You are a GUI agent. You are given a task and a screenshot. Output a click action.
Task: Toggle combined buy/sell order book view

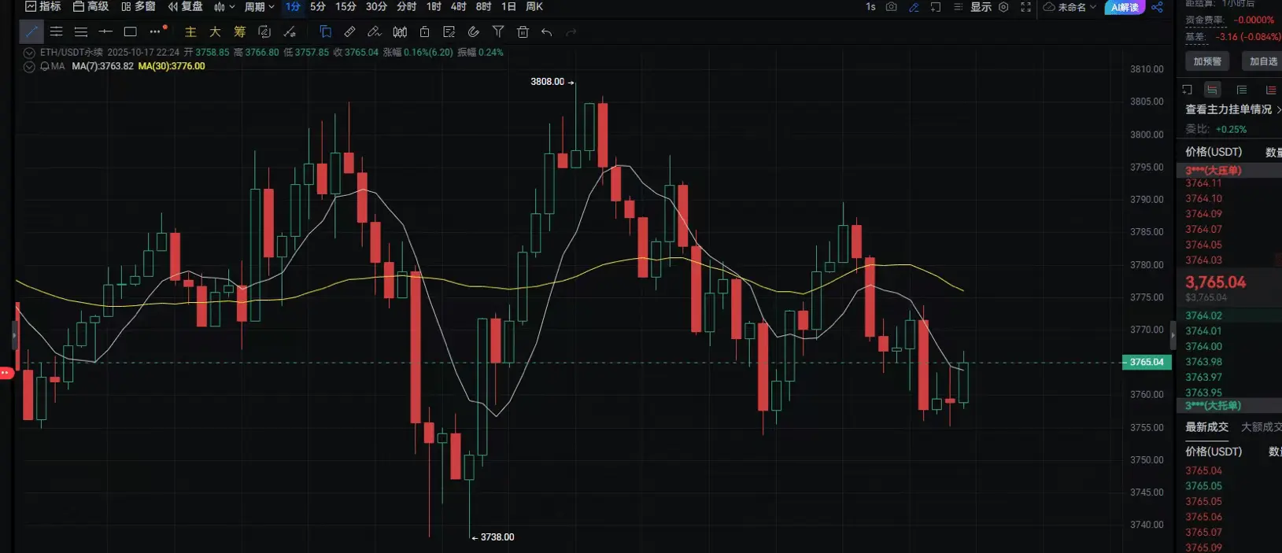click(x=1213, y=90)
